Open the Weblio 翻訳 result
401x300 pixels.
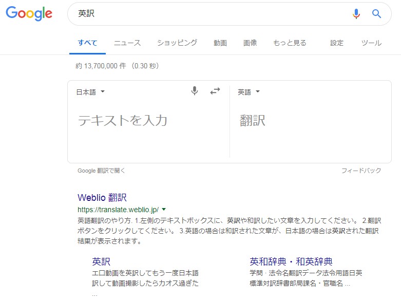tap(102, 197)
